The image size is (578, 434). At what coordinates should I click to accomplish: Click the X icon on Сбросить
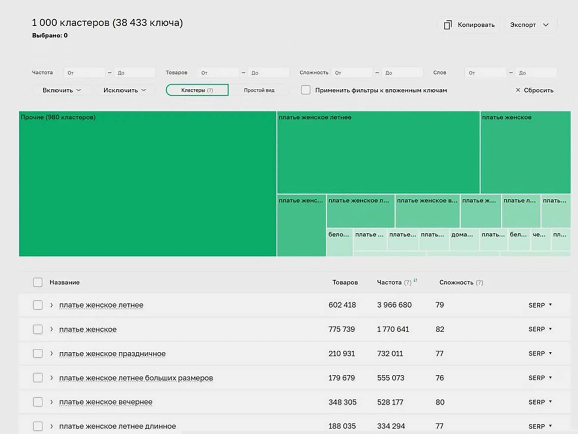point(518,90)
